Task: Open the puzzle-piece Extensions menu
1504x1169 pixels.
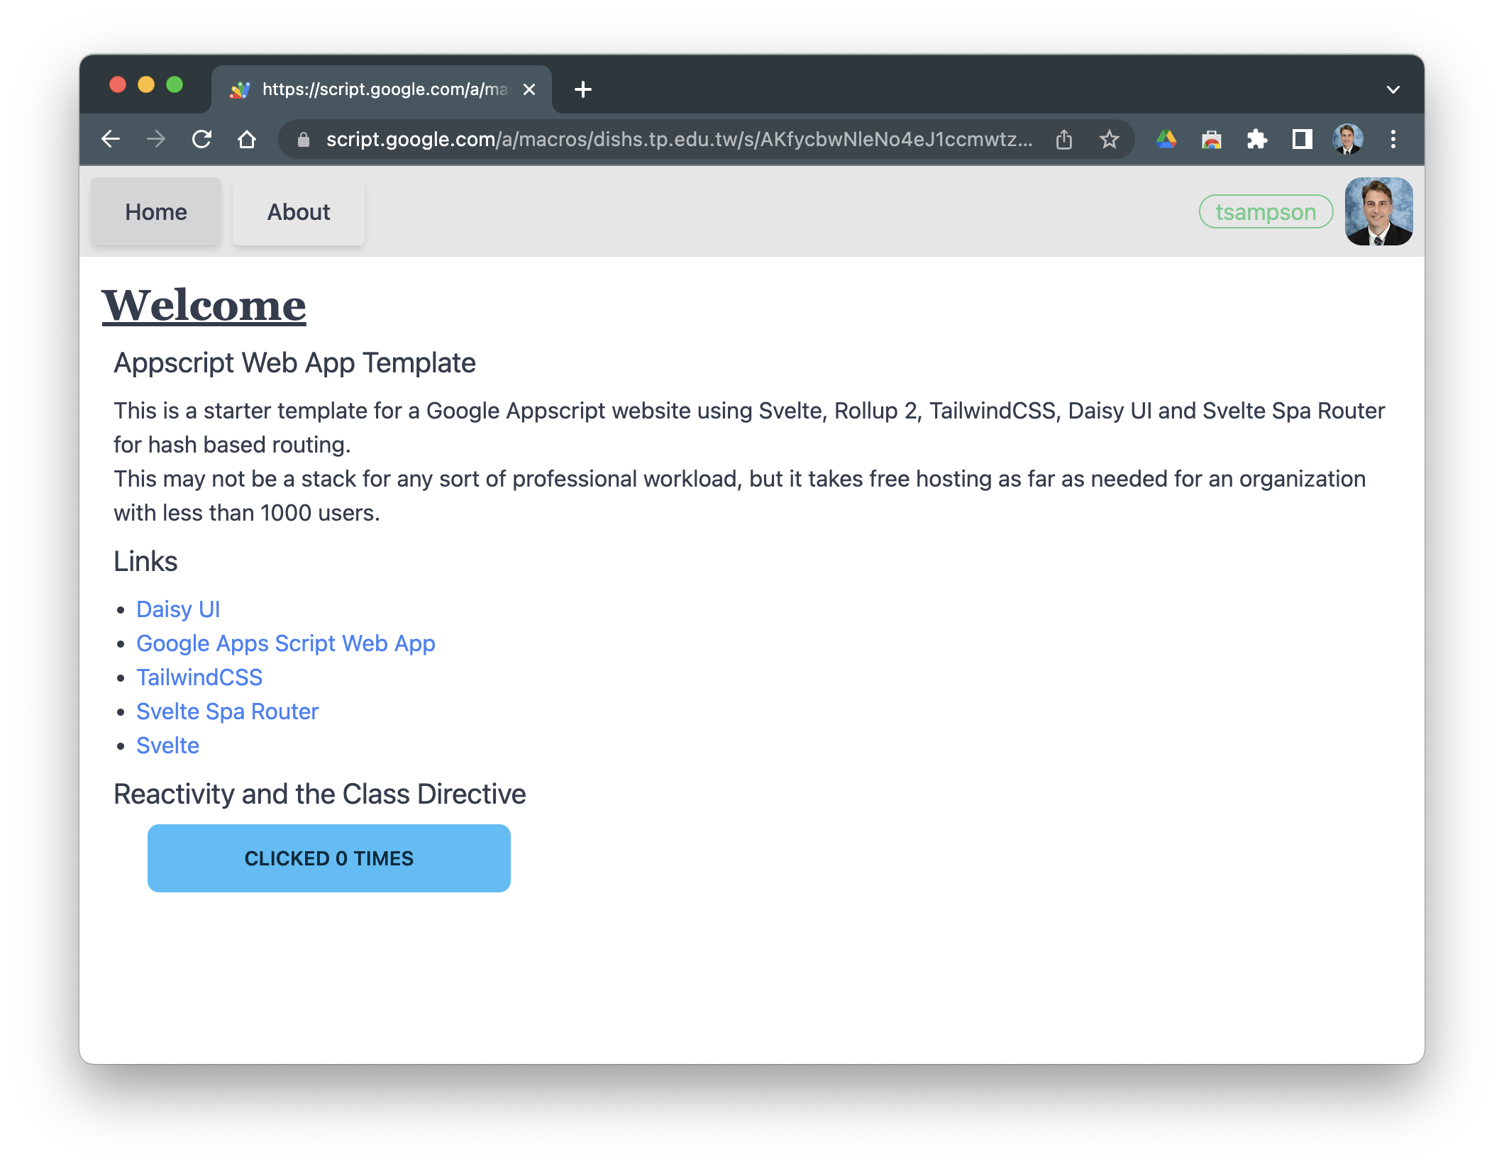Action: (x=1256, y=139)
